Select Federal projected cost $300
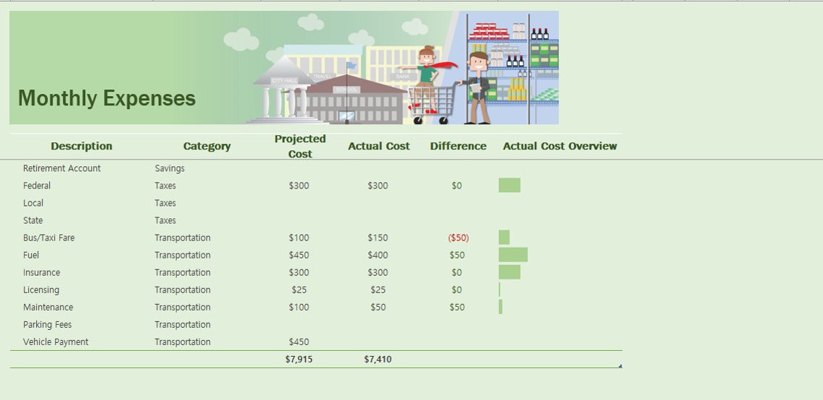Image resolution: width=823 pixels, height=400 pixels. [x=299, y=186]
